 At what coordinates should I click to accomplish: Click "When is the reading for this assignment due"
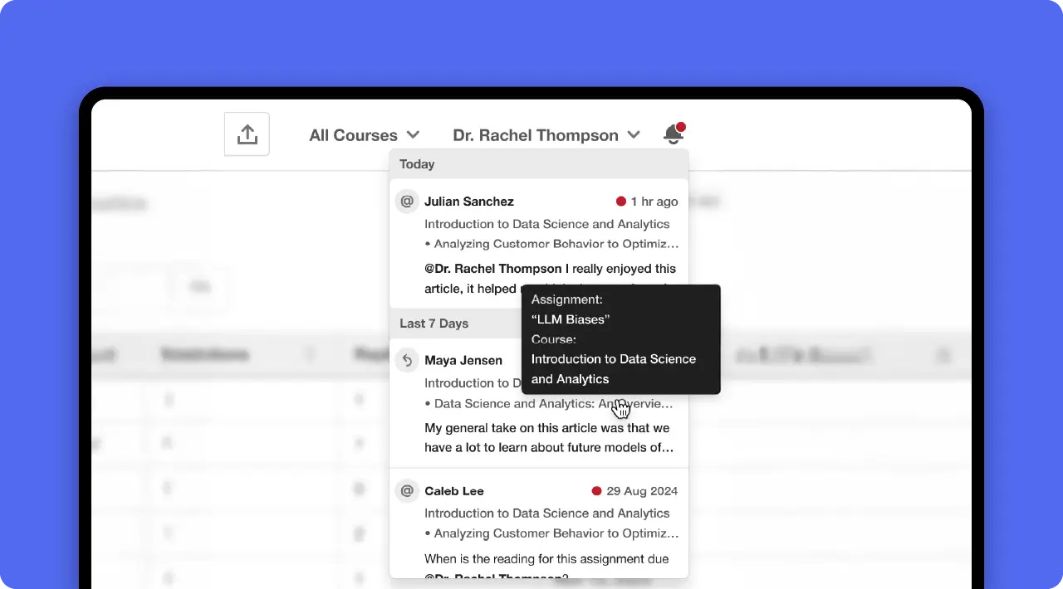pyautogui.click(x=546, y=559)
